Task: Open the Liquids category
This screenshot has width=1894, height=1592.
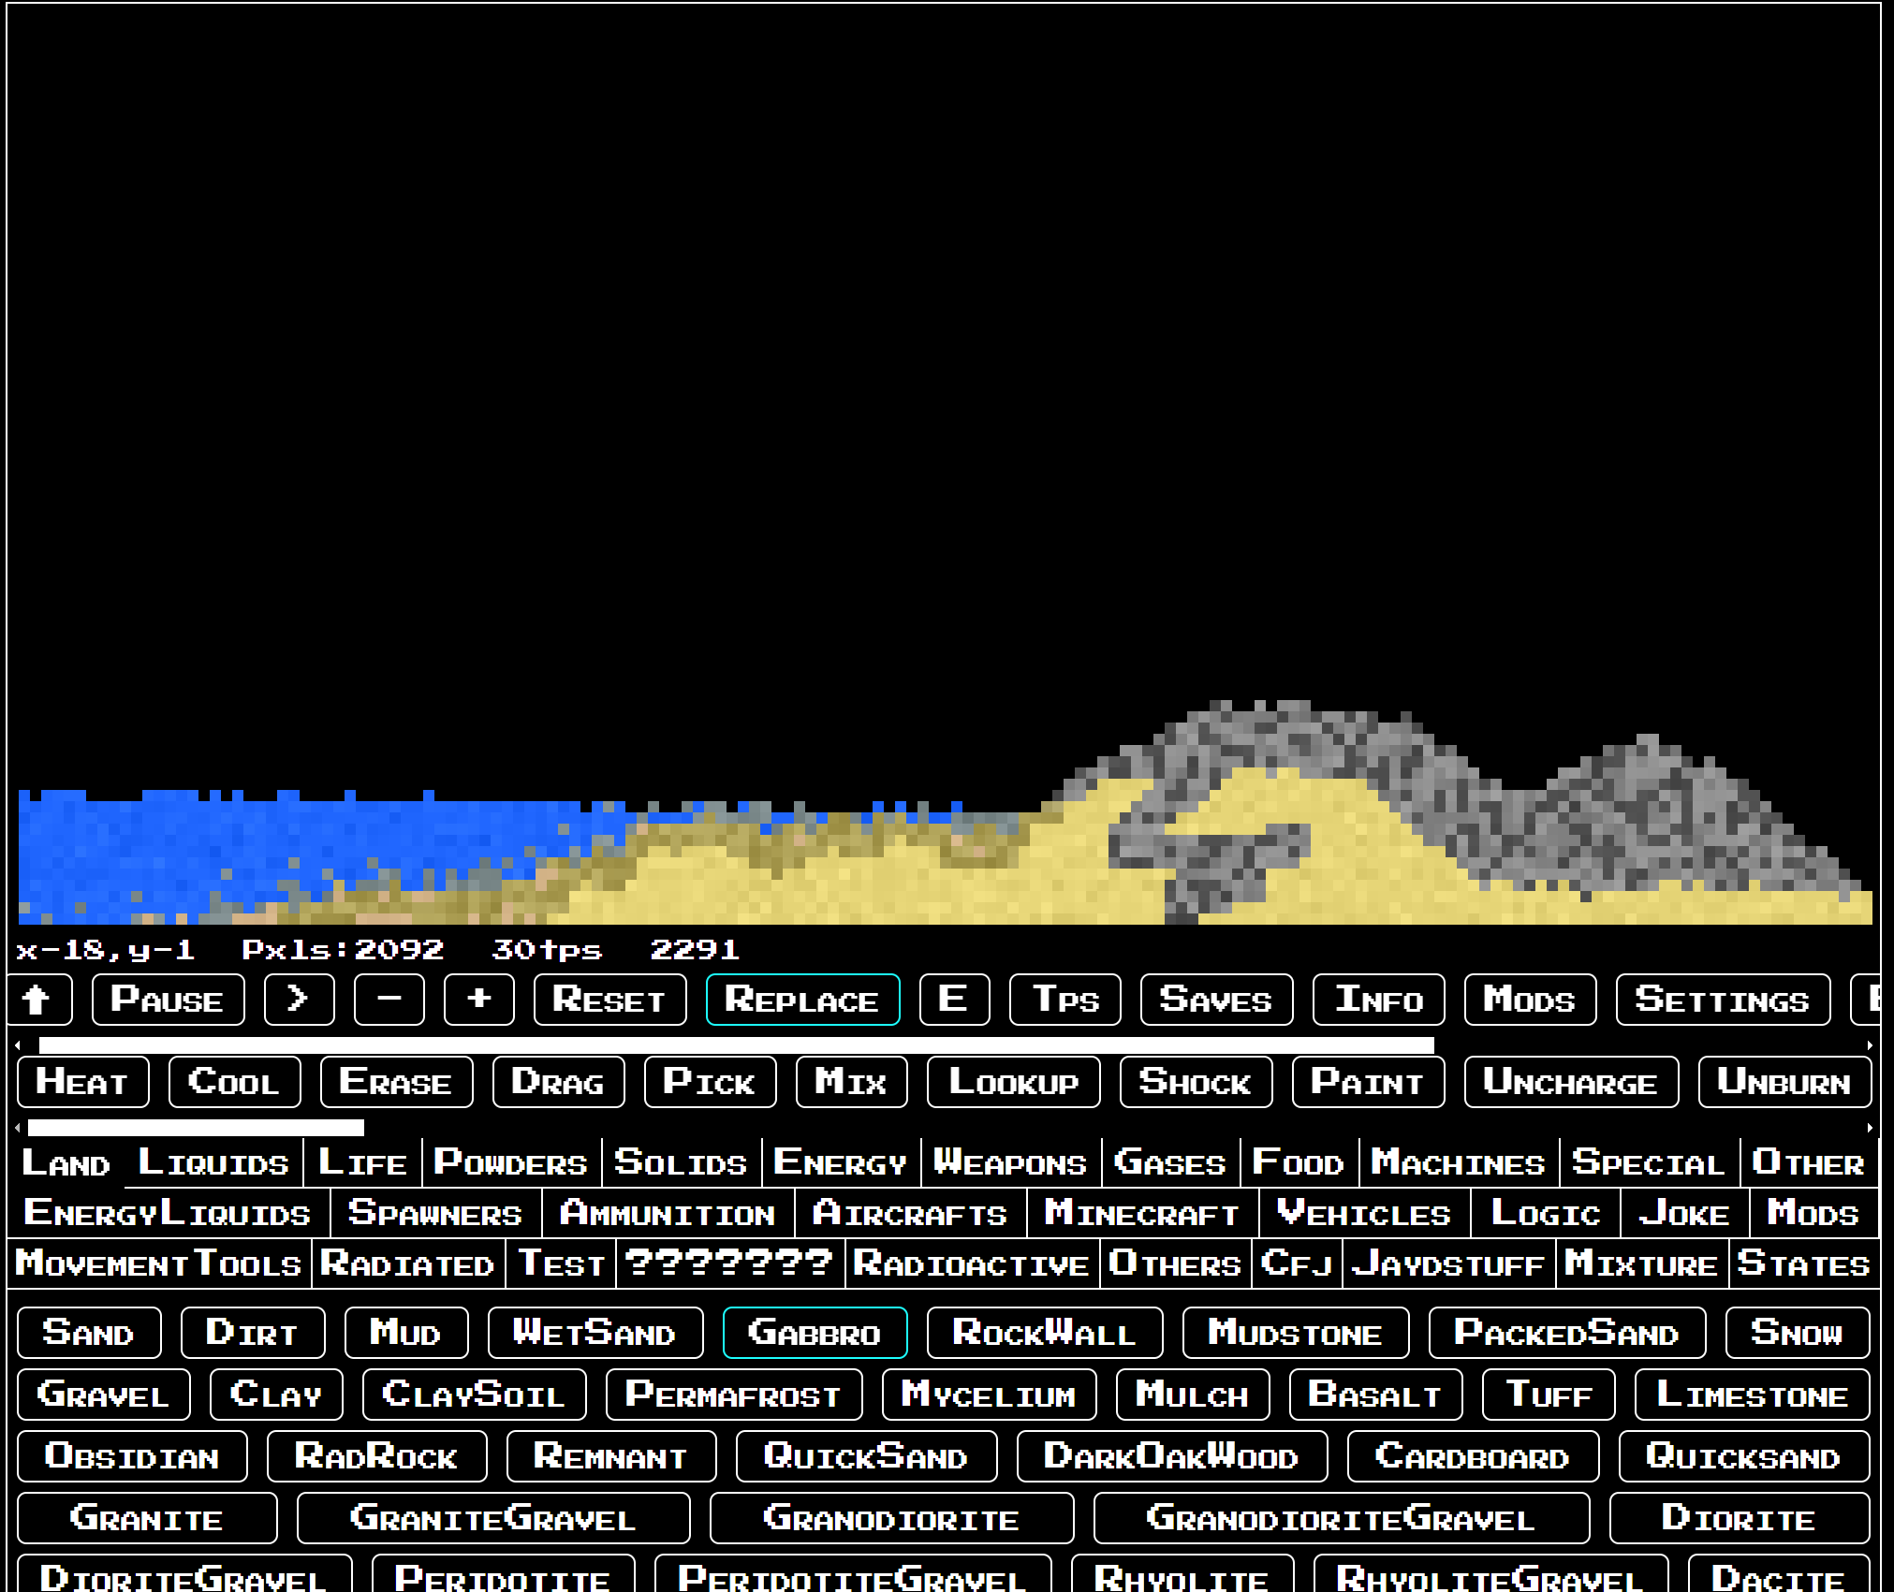Action: pos(213,1163)
